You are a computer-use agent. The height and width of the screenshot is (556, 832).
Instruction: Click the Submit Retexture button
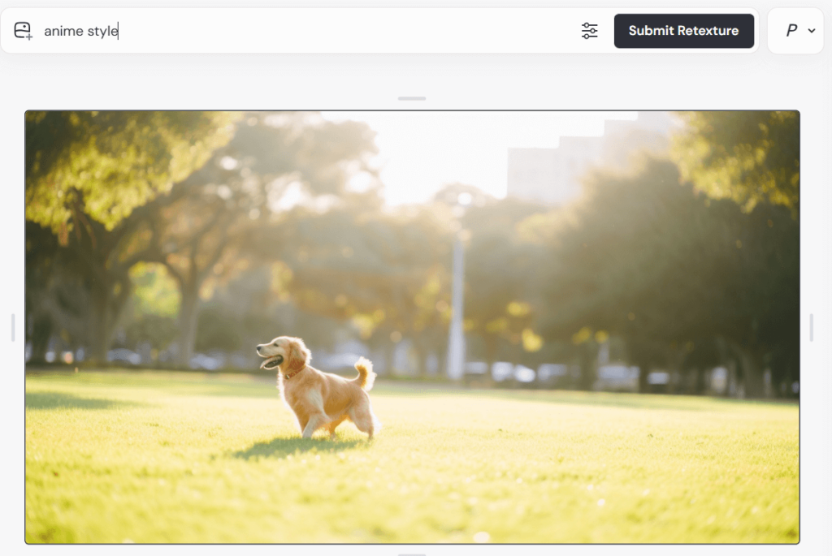pyautogui.click(x=683, y=31)
